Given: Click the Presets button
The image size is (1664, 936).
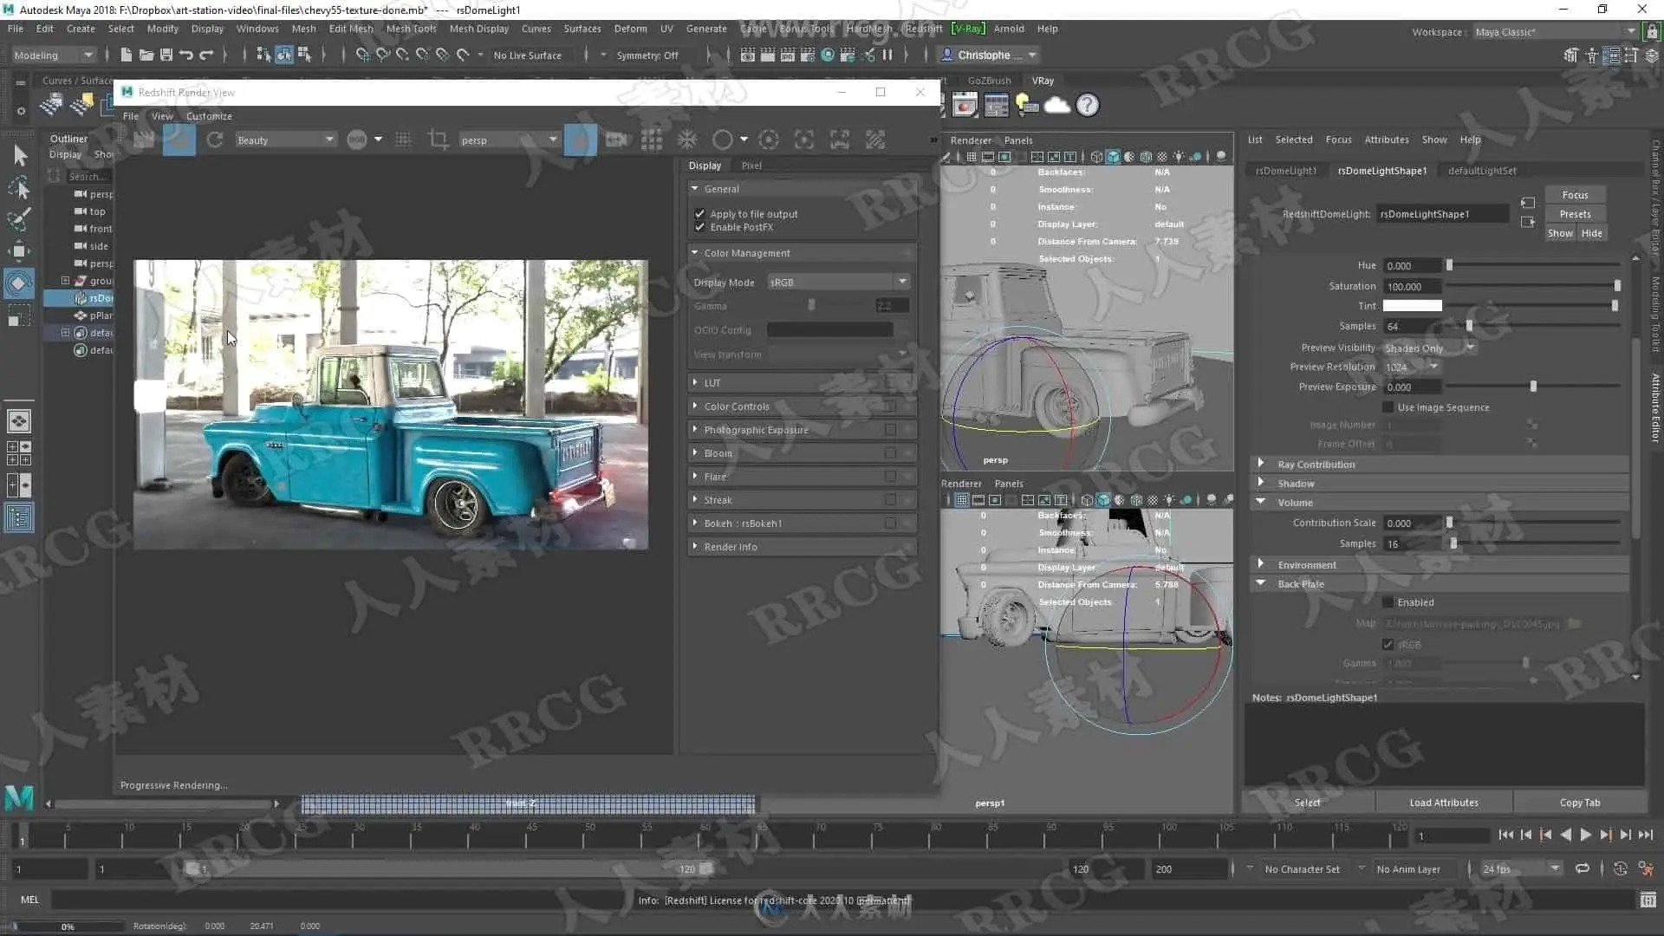Looking at the screenshot, I should coord(1575,214).
